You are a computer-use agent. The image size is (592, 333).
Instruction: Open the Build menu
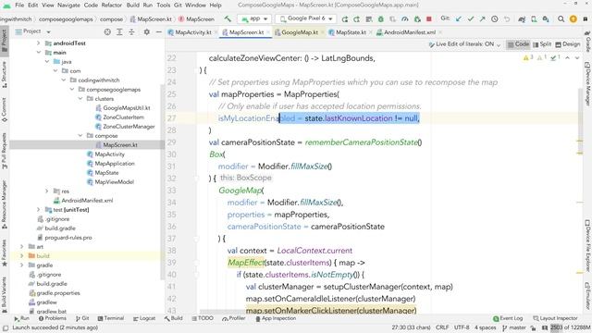click(x=132, y=6)
